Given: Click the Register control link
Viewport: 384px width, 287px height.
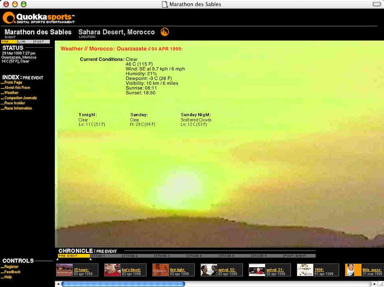Looking at the screenshot, I should pyautogui.click(x=11, y=266).
